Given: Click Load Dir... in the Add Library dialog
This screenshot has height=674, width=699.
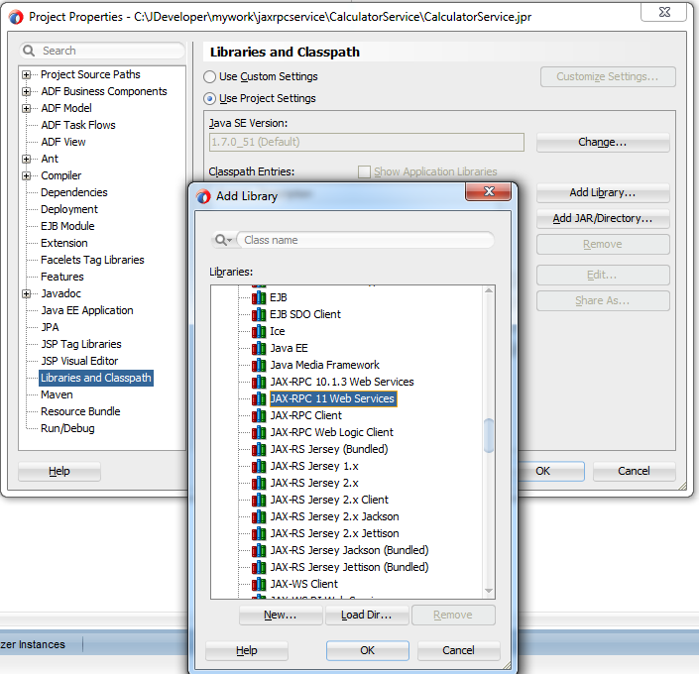Looking at the screenshot, I should coord(367,616).
